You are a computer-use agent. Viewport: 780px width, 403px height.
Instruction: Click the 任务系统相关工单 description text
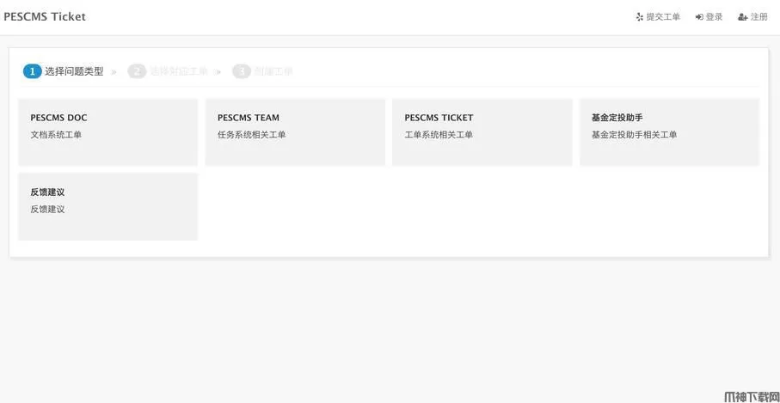pyautogui.click(x=252, y=135)
